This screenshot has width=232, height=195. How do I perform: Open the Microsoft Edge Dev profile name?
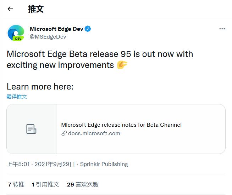click(56, 29)
